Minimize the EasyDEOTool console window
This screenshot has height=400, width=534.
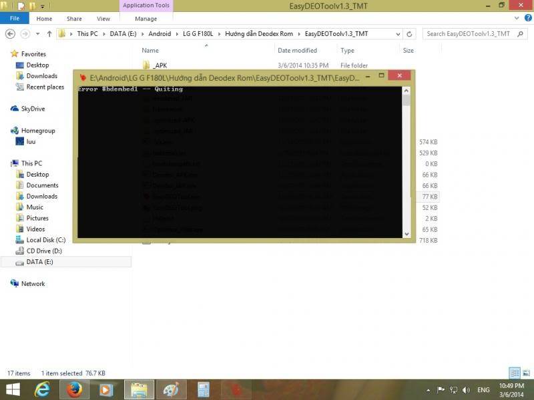368,77
